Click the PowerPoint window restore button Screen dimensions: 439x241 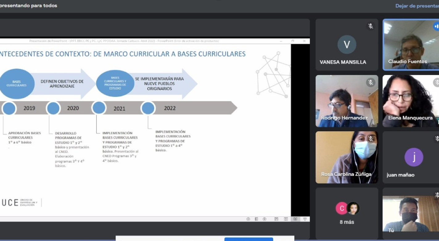[293, 41]
